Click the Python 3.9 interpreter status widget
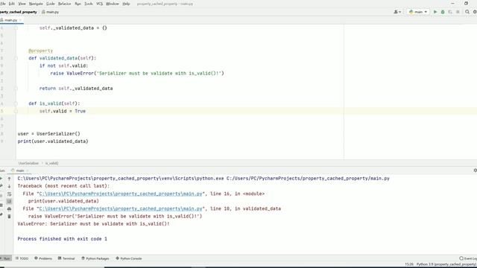The height and width of the screenshot is (268, 477). click(446, 264)
